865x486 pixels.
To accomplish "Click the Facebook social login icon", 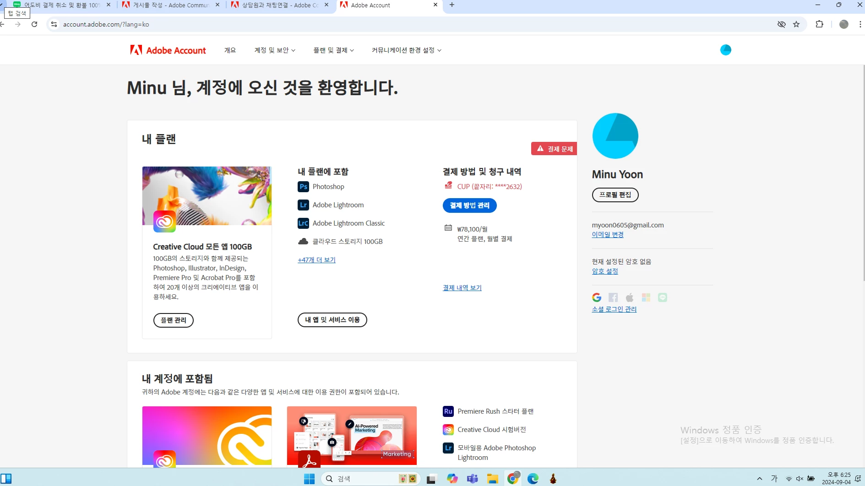I will (x=613, y=297).
